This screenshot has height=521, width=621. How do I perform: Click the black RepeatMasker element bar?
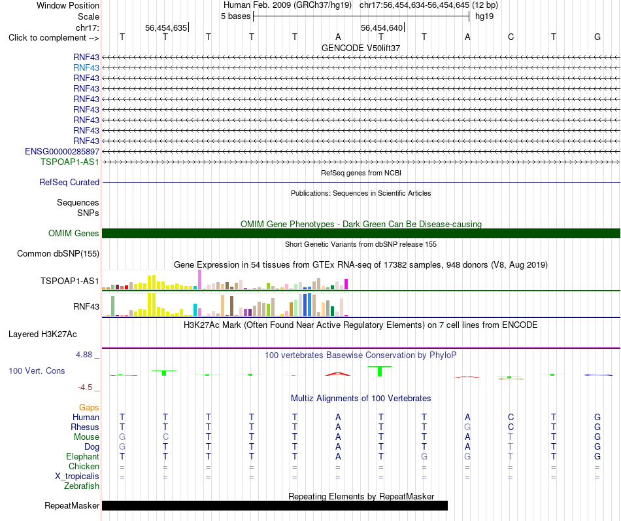[x=275, y=506]
